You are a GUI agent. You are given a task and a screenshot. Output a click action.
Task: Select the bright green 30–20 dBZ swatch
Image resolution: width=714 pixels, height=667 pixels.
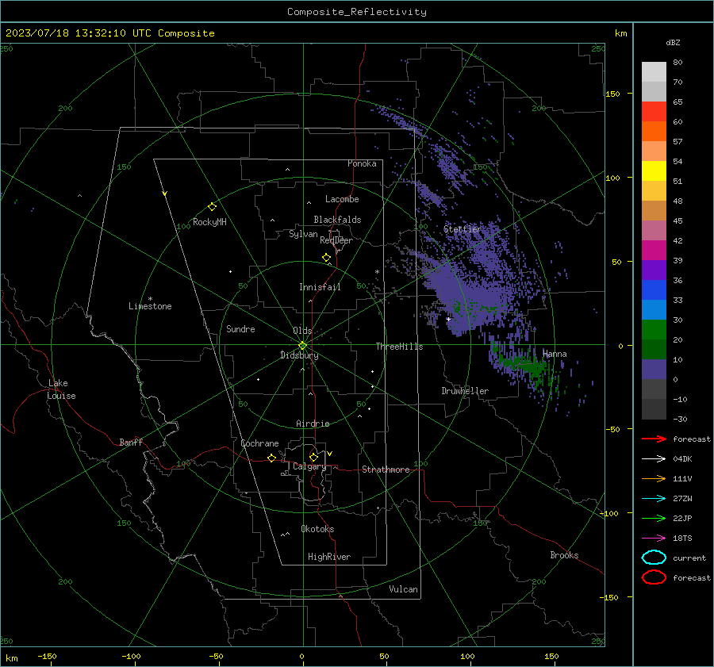654,330
